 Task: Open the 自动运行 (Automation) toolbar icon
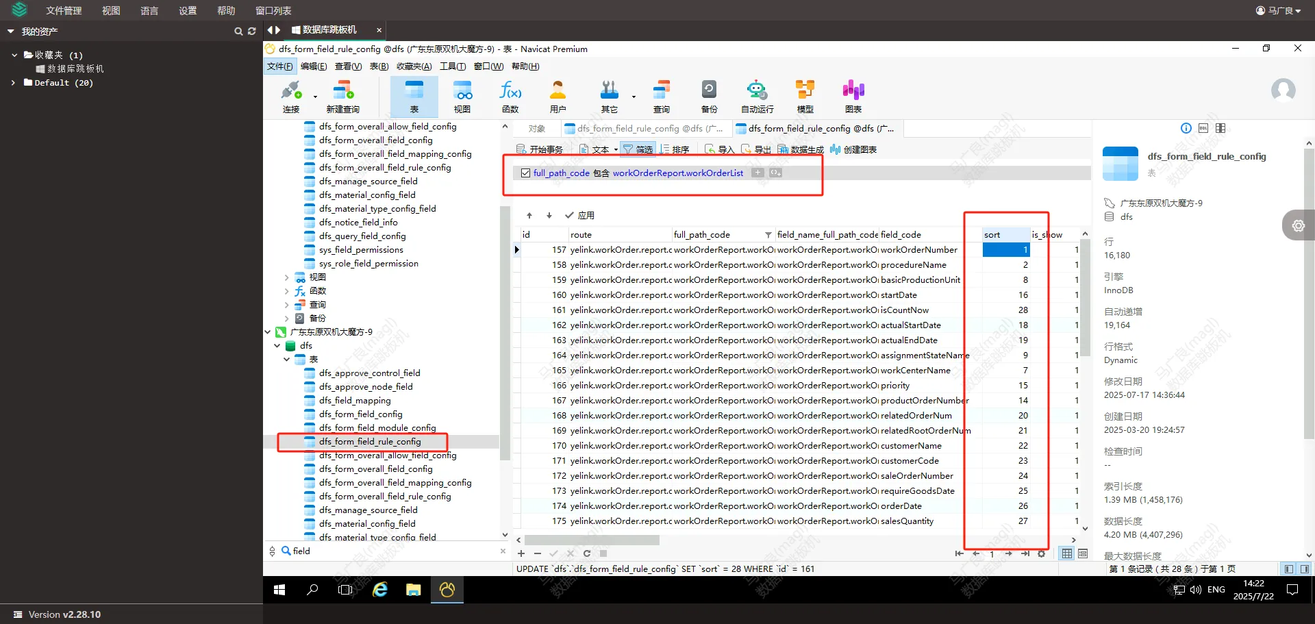(757, 97)
